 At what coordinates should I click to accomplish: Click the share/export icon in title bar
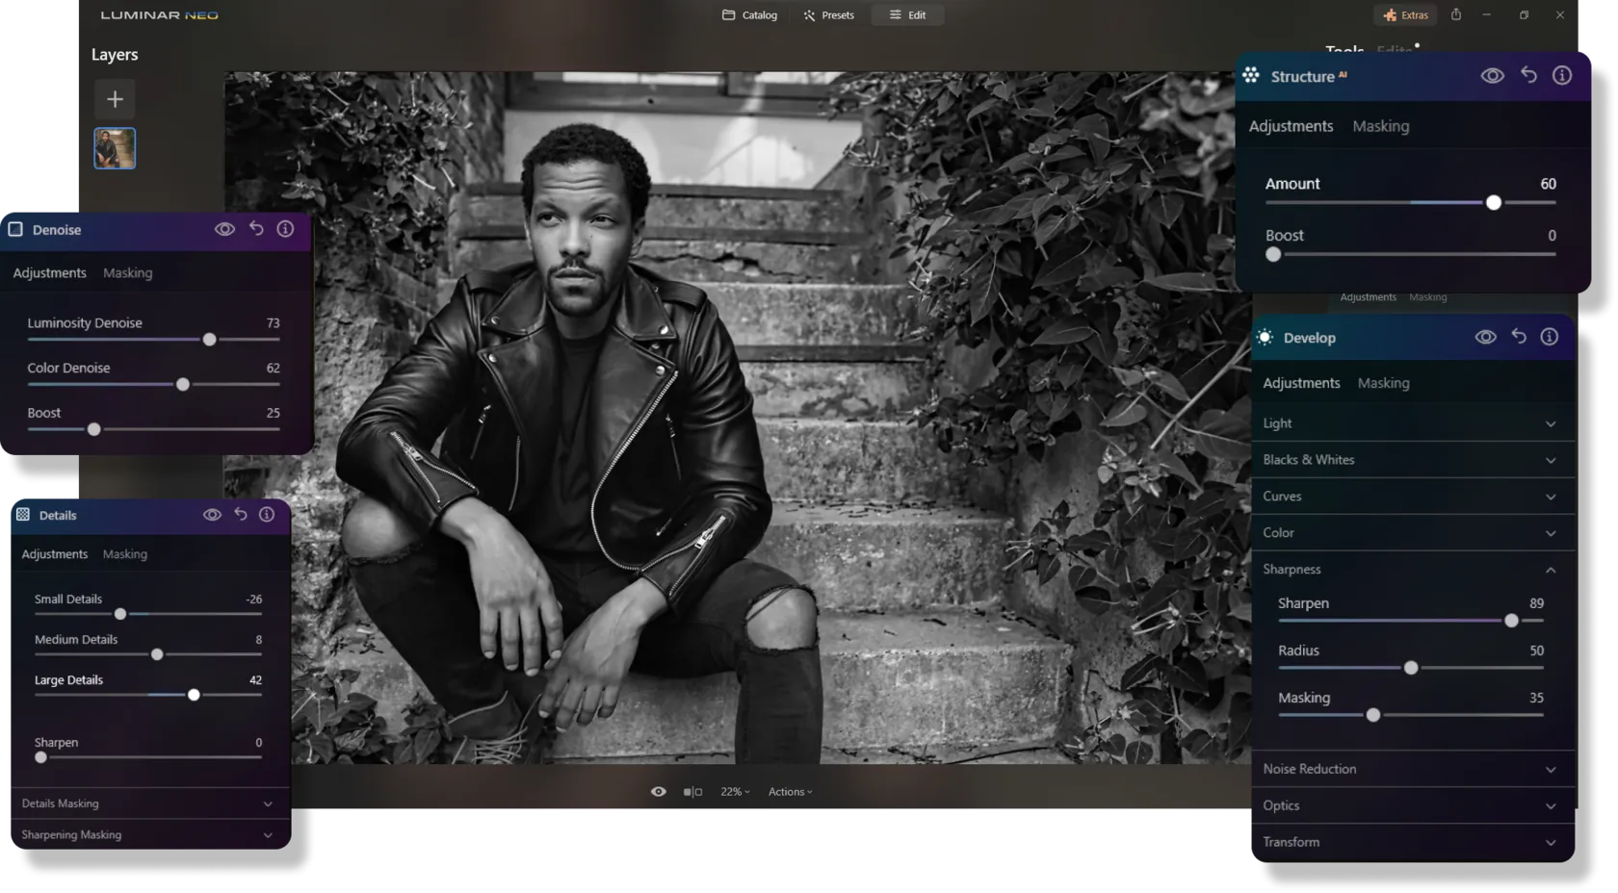(1456, 15)
